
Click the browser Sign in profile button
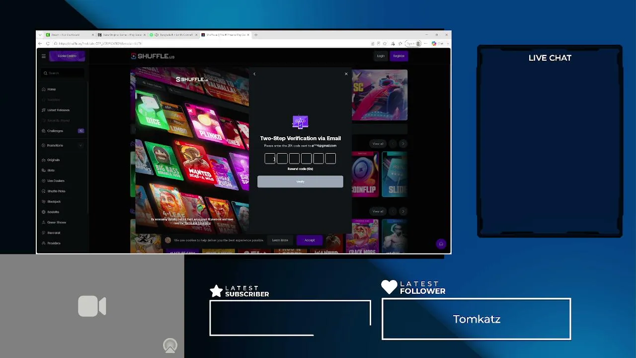(413, 44)
